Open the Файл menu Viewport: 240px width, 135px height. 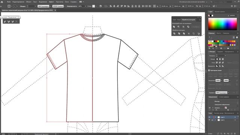pyautogui.click(x=9, y=2)
